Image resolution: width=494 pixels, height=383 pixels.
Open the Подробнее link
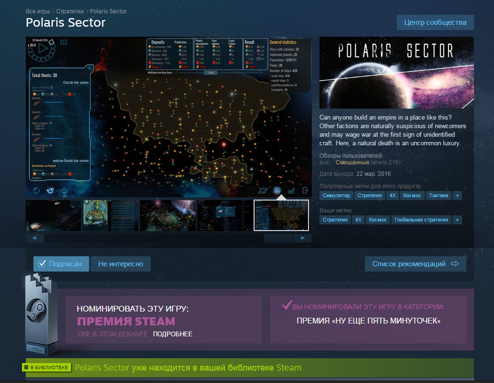(x=173, y=334)
